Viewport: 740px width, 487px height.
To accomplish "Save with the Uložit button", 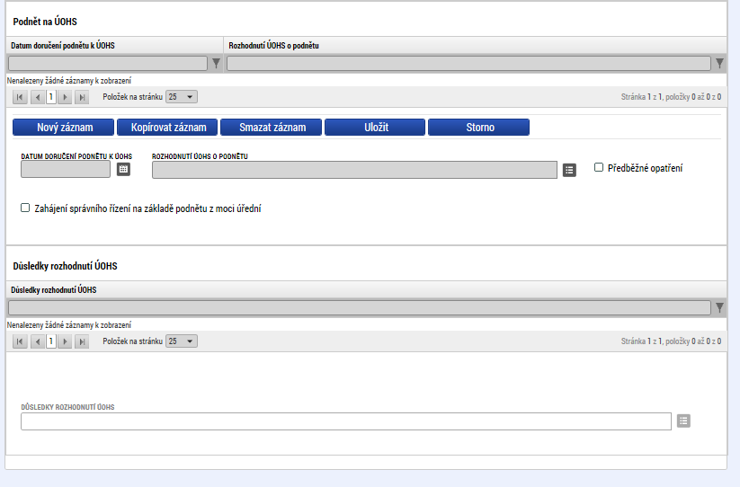I will coord(375,128).
